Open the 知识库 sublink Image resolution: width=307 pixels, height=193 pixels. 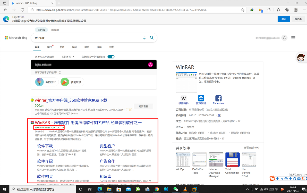[x=105, y=176]
